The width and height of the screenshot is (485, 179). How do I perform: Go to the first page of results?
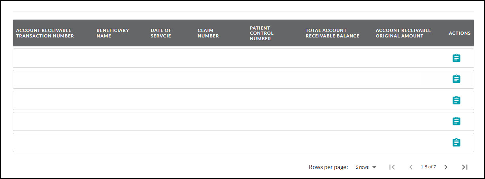[392, 167]
